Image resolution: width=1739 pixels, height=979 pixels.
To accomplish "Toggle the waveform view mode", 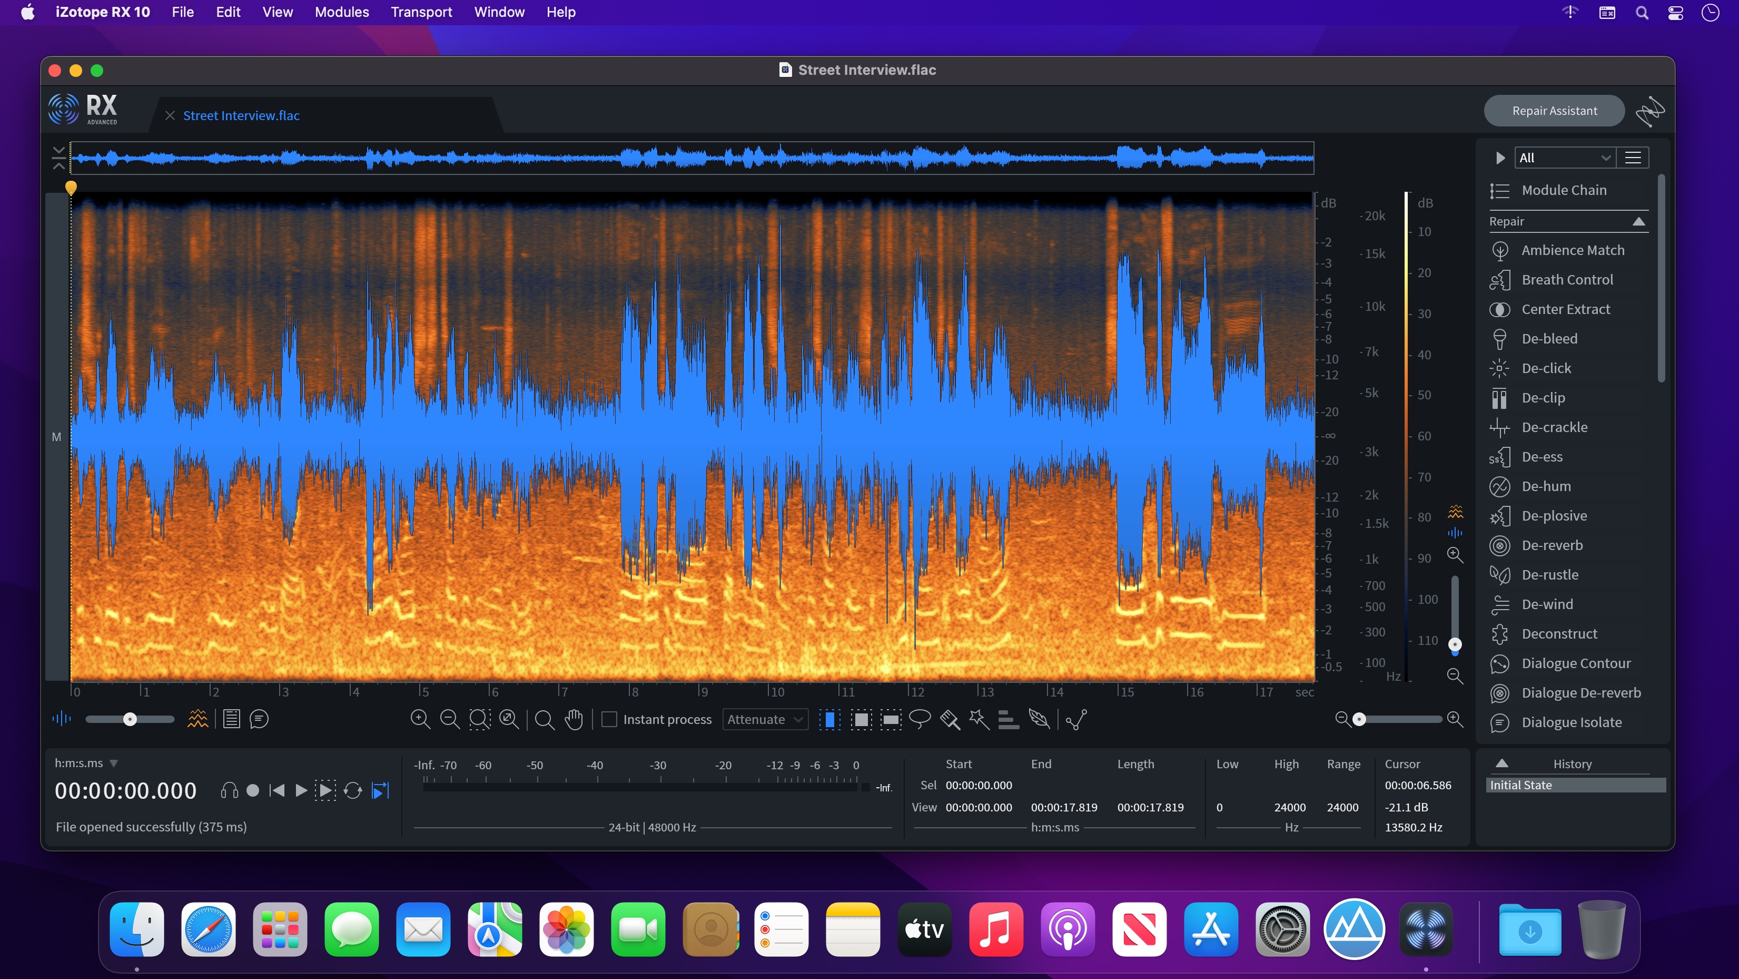I will tap(61, 718).
